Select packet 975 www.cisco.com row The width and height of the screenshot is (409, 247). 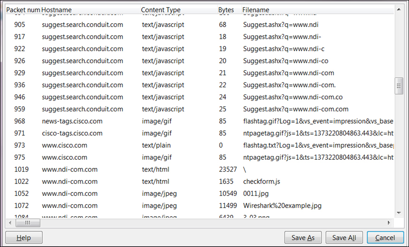[200, 157]
